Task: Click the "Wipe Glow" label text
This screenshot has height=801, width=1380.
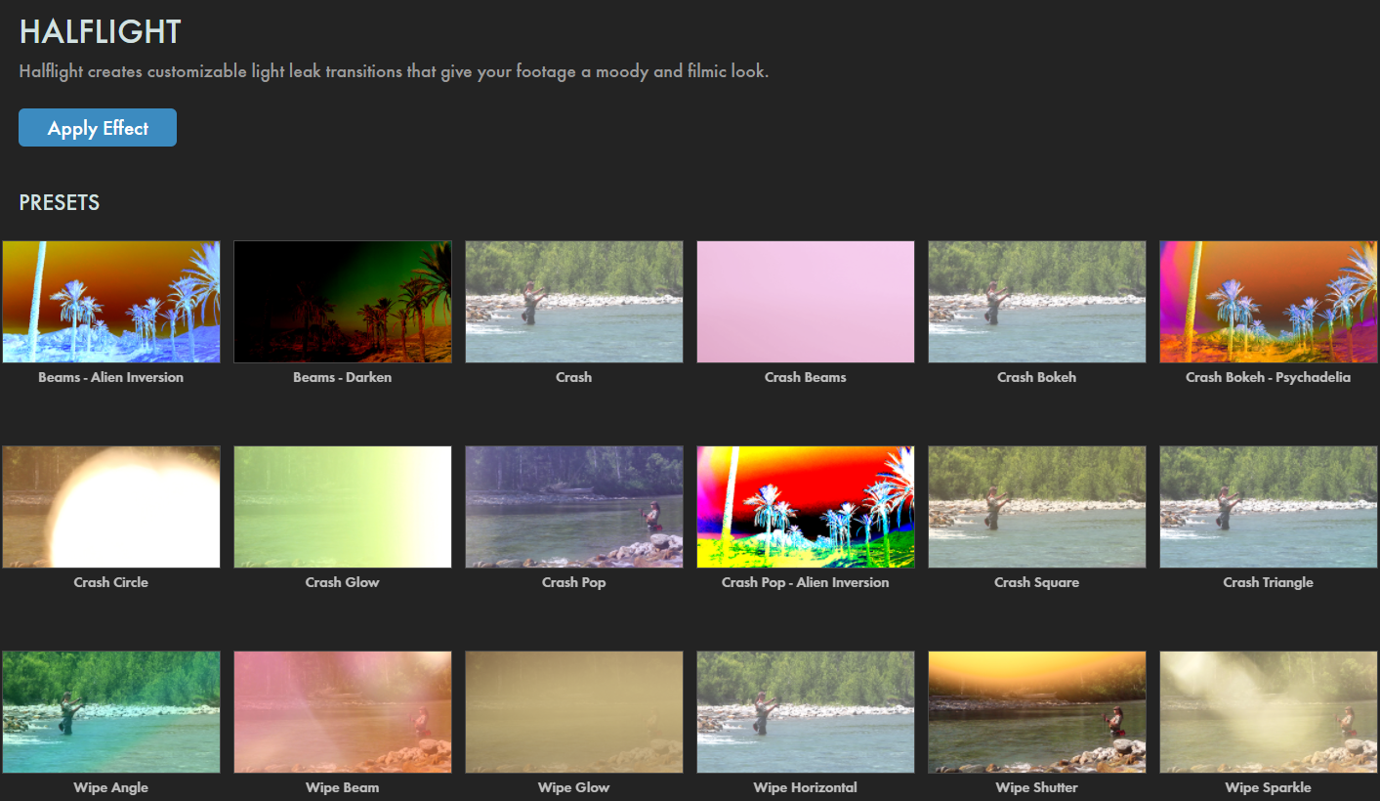Action: (x=574, y=787)
